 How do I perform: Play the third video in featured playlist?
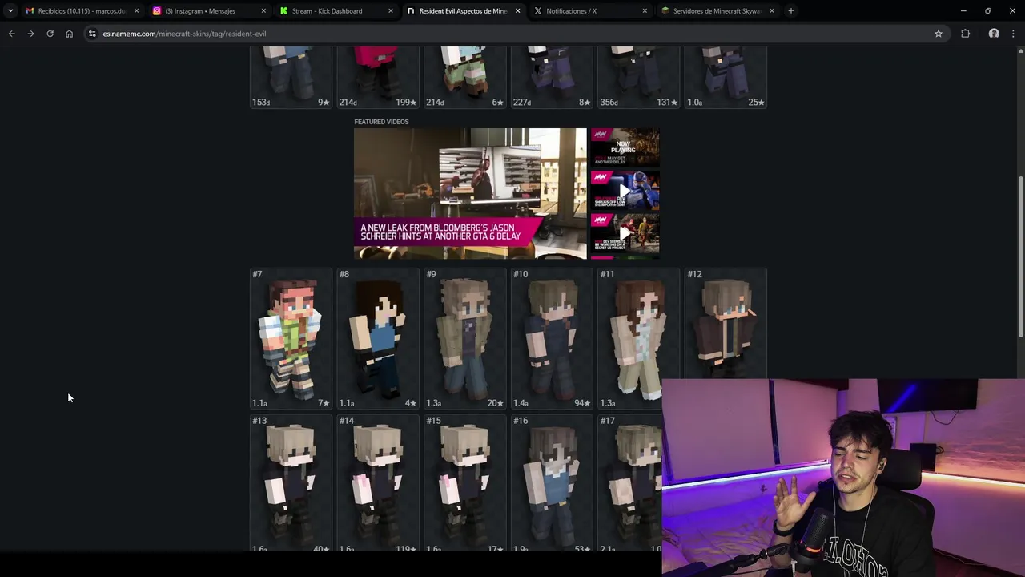pyautogui.click(x=625, y=234)
